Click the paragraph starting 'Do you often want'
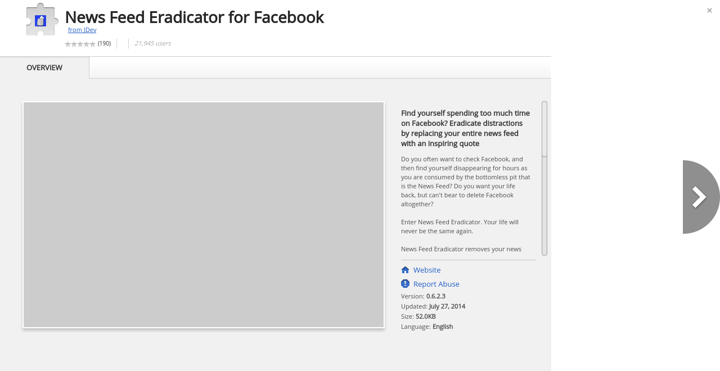The width and height of the screenshot is (720, 371). pos(466,182)
